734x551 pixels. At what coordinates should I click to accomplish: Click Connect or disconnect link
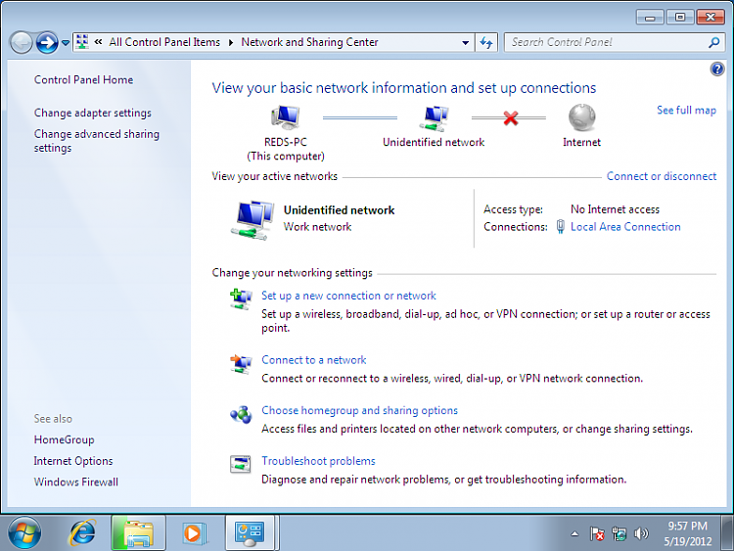[x=662, y=176]
